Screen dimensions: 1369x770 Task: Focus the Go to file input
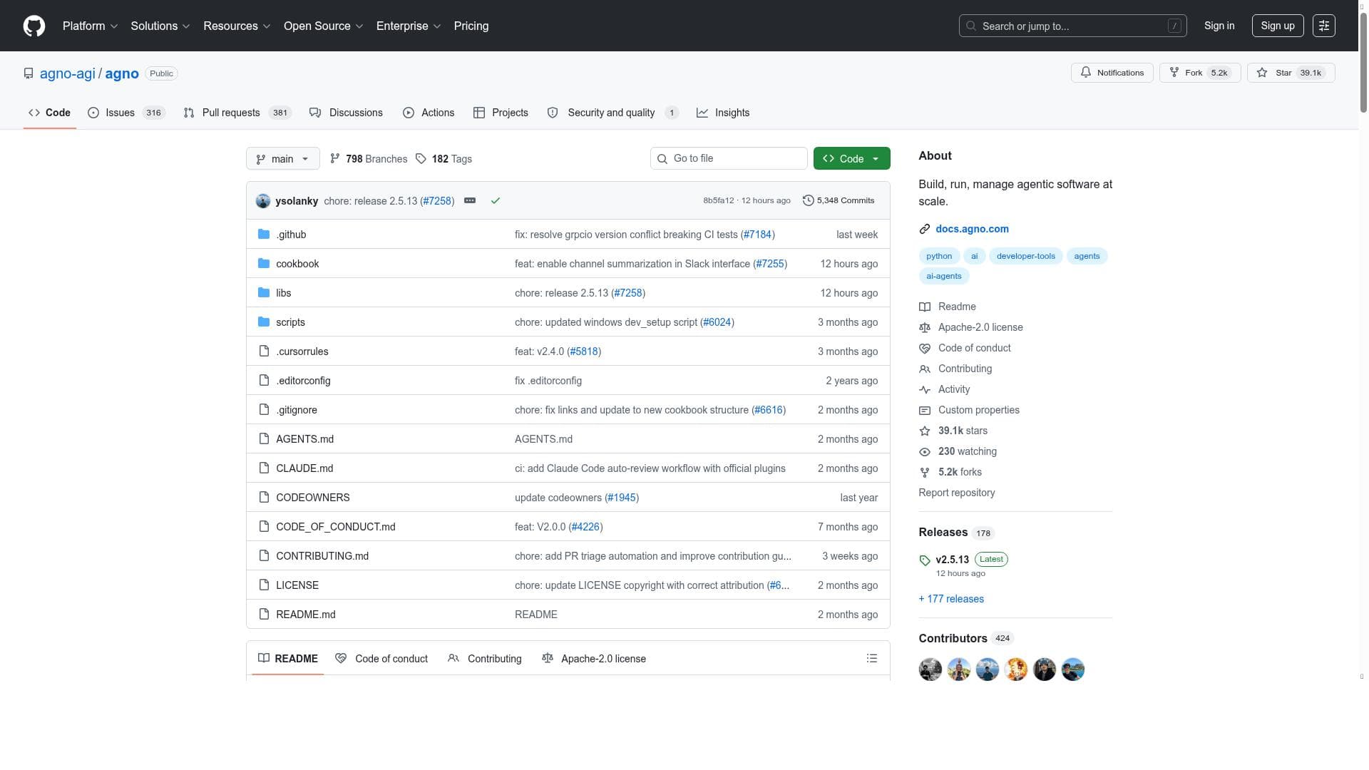coord(729,158)
